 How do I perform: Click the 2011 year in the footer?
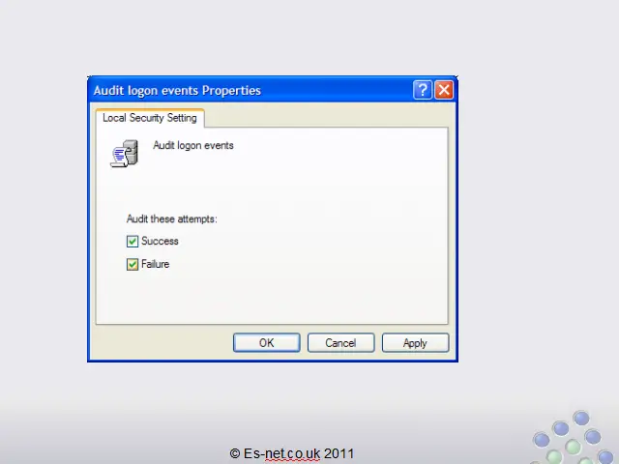pos(339,453)
